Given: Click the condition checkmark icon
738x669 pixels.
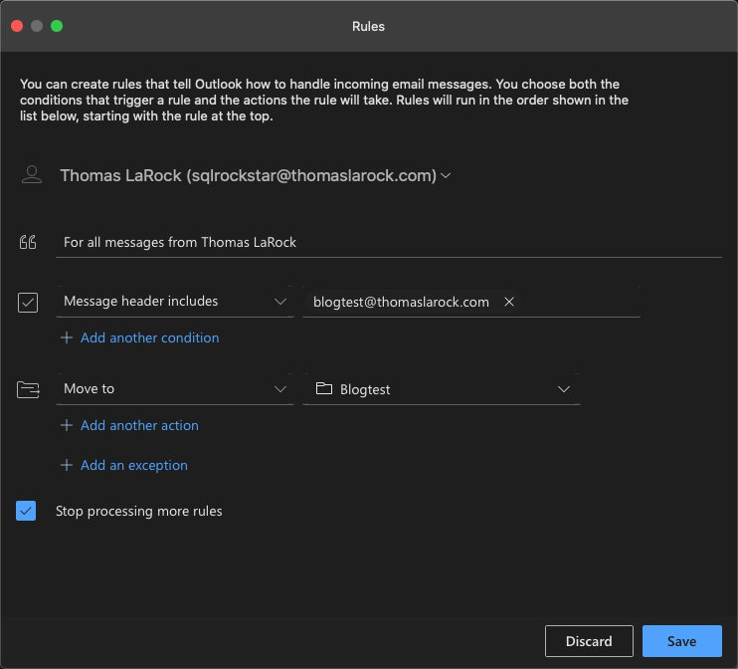Looking at the screenshot, I should [28, 302].
